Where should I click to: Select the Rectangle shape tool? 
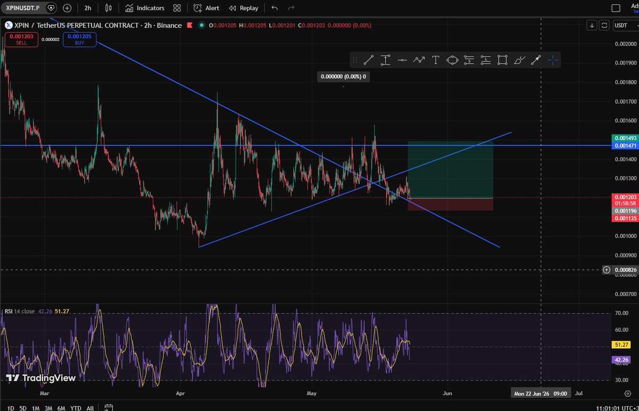click(x=502, y=60)
